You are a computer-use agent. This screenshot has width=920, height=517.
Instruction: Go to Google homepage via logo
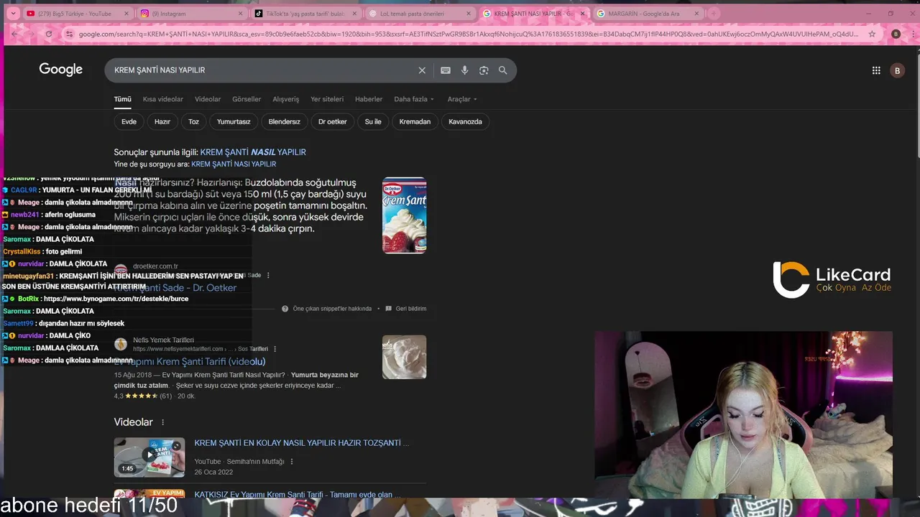coord(61,70)
